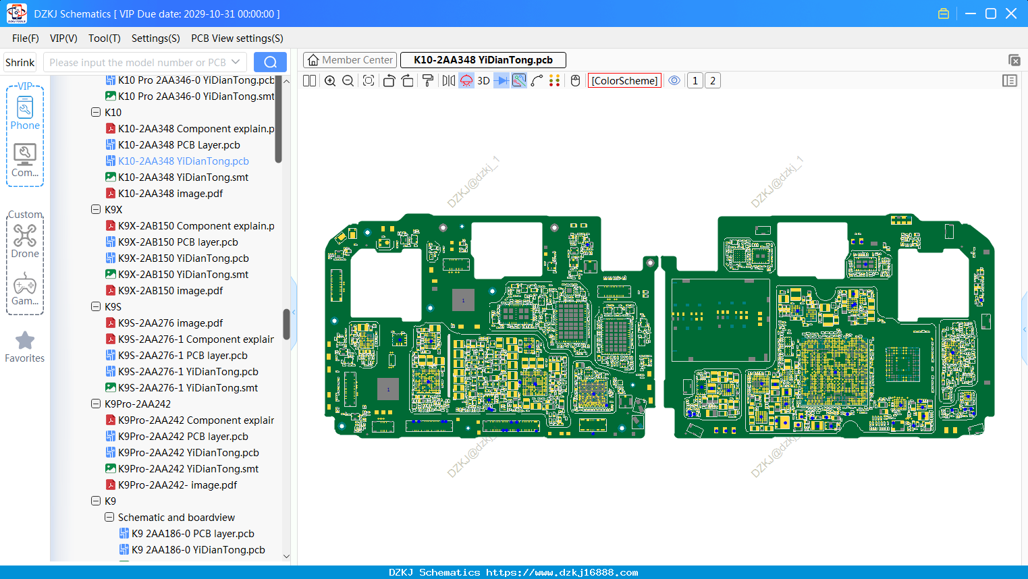Select the paint roller tool
Screen dimensions: 1028x579
428,80
